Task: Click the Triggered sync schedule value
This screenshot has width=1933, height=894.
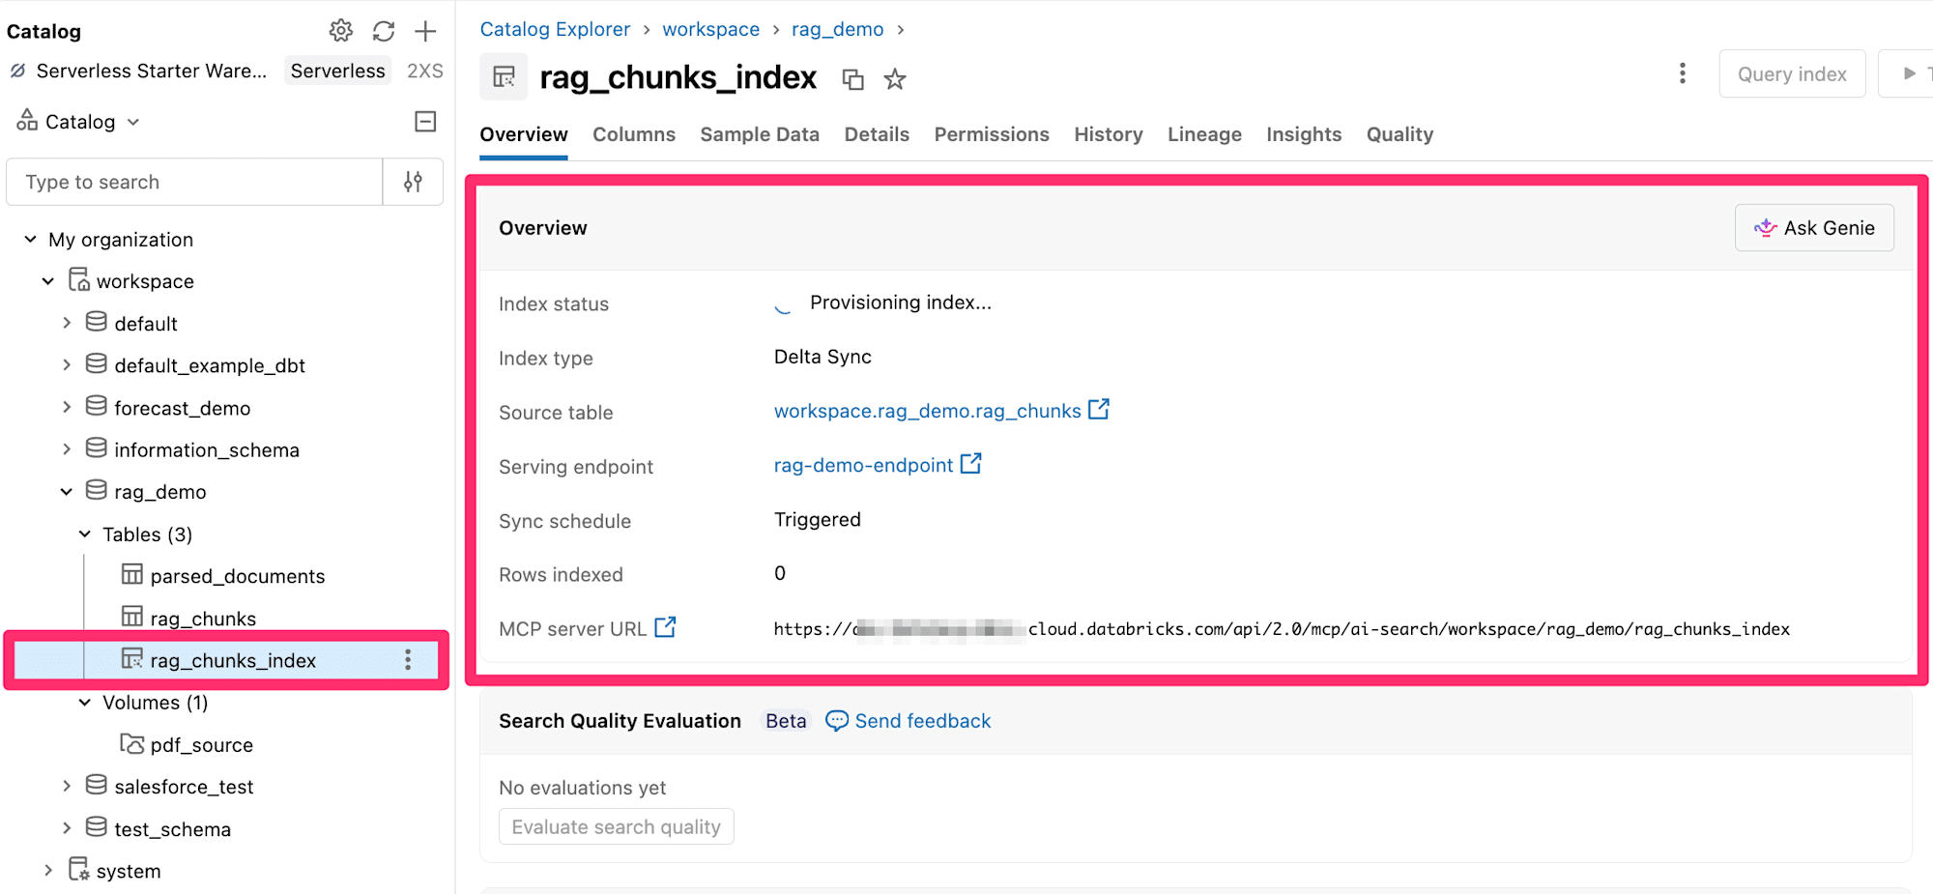Action: 817,519
